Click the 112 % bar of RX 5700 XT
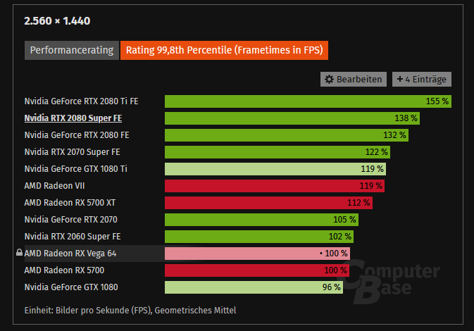 click(269, 203)
